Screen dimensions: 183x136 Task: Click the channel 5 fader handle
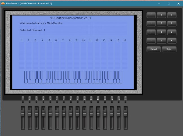coord(50,114)
